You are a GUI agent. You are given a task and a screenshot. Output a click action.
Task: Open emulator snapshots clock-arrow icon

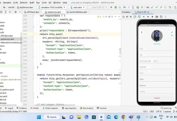point(161,17)
